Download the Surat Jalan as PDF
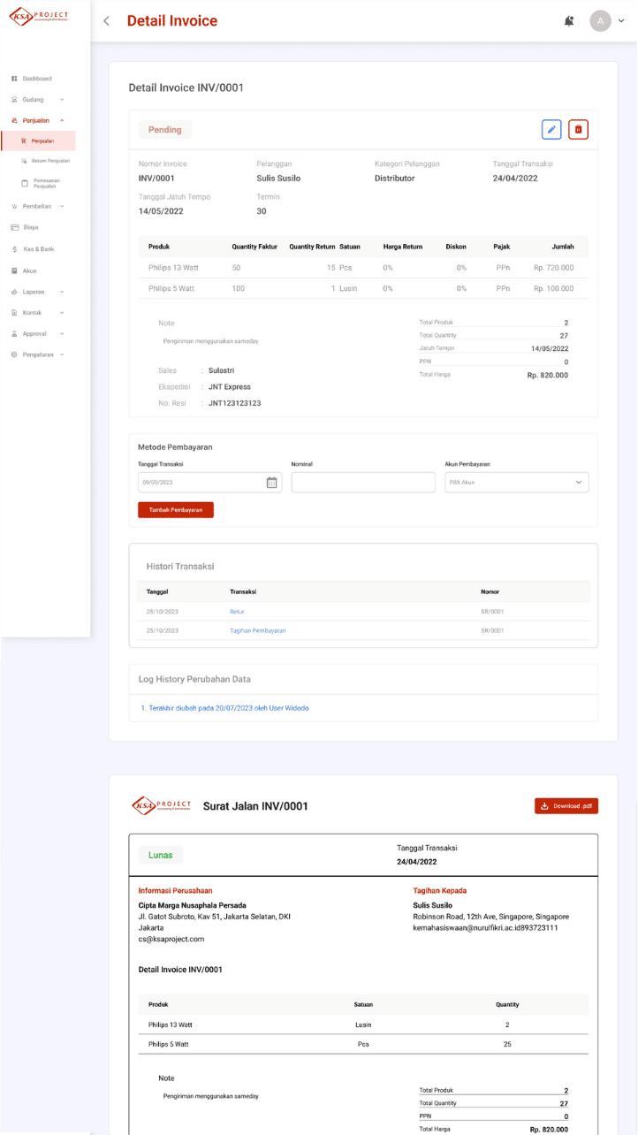The width and height of the screenshot is (638, 1135). (x=566, y=806)
